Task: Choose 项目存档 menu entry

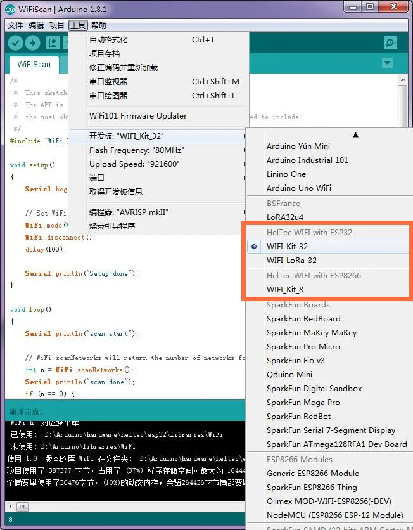Action: [x=159, y=54]
